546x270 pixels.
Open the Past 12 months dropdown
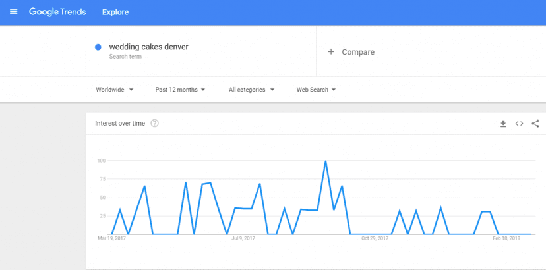(180, 90)
